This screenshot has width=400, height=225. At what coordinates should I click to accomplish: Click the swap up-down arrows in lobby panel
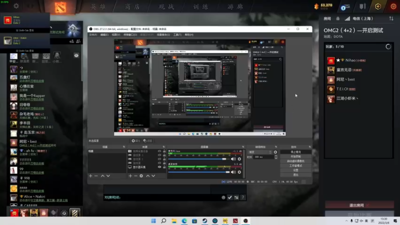click(x=391, y=18)
